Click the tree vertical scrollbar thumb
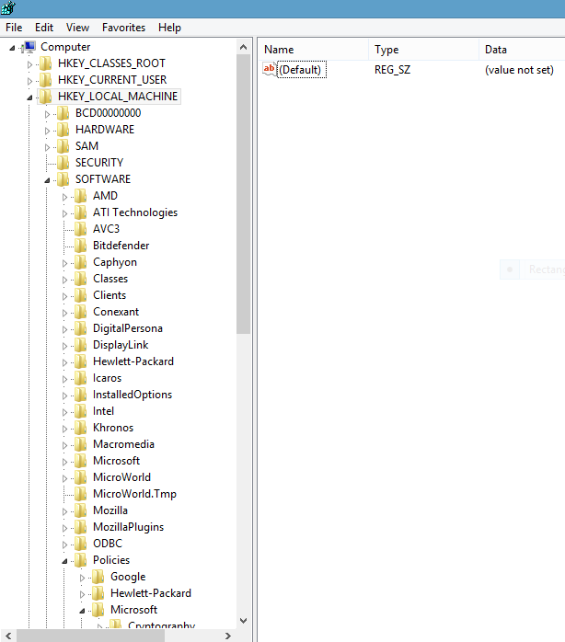The image size is (565, 642). pos(243,194)
